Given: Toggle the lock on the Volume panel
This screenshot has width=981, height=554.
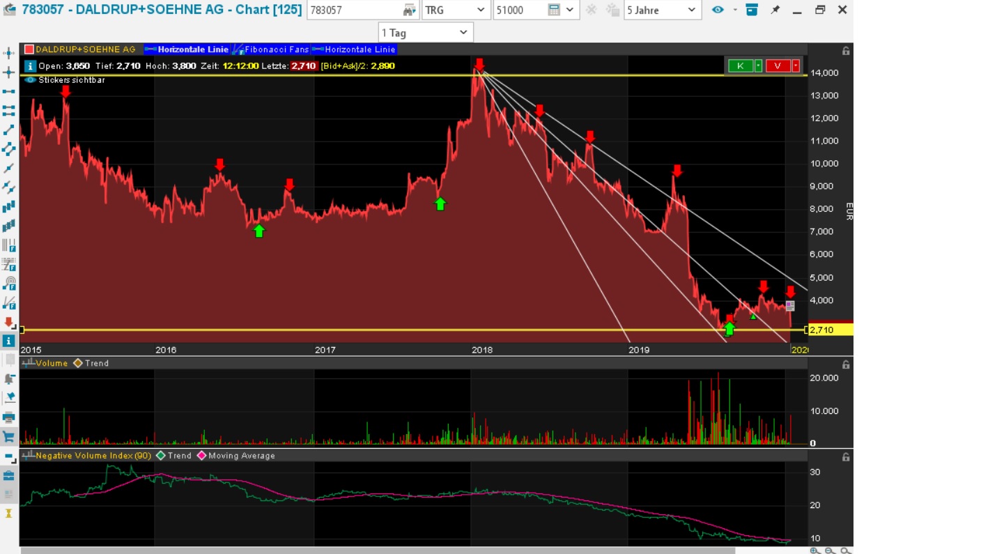Looking at the screenshot, I should [845, 364].
